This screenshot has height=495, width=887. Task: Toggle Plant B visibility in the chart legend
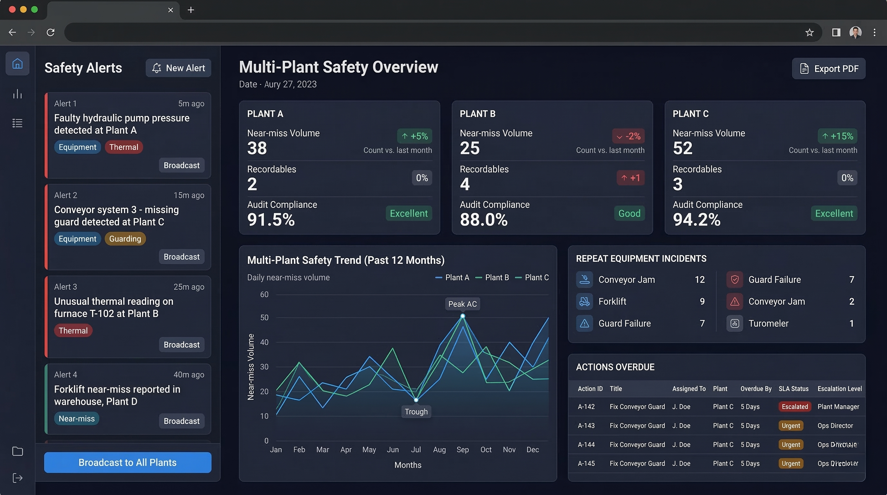492,277
